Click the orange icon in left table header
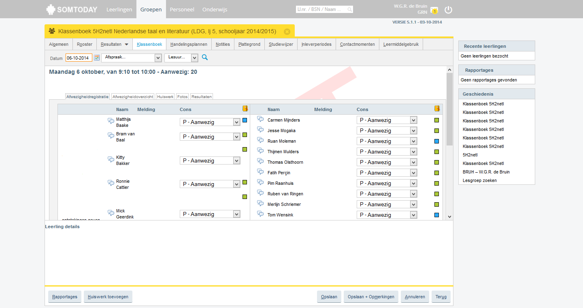The image size is (583, 308). click(245, 109)
